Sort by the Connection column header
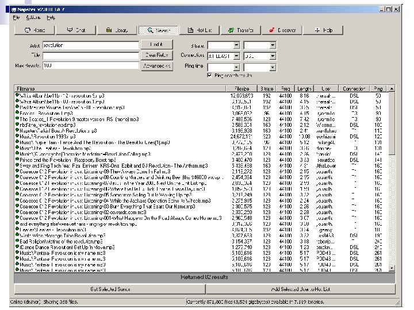This screenshot has height=310, width=414. click(354, 89)
